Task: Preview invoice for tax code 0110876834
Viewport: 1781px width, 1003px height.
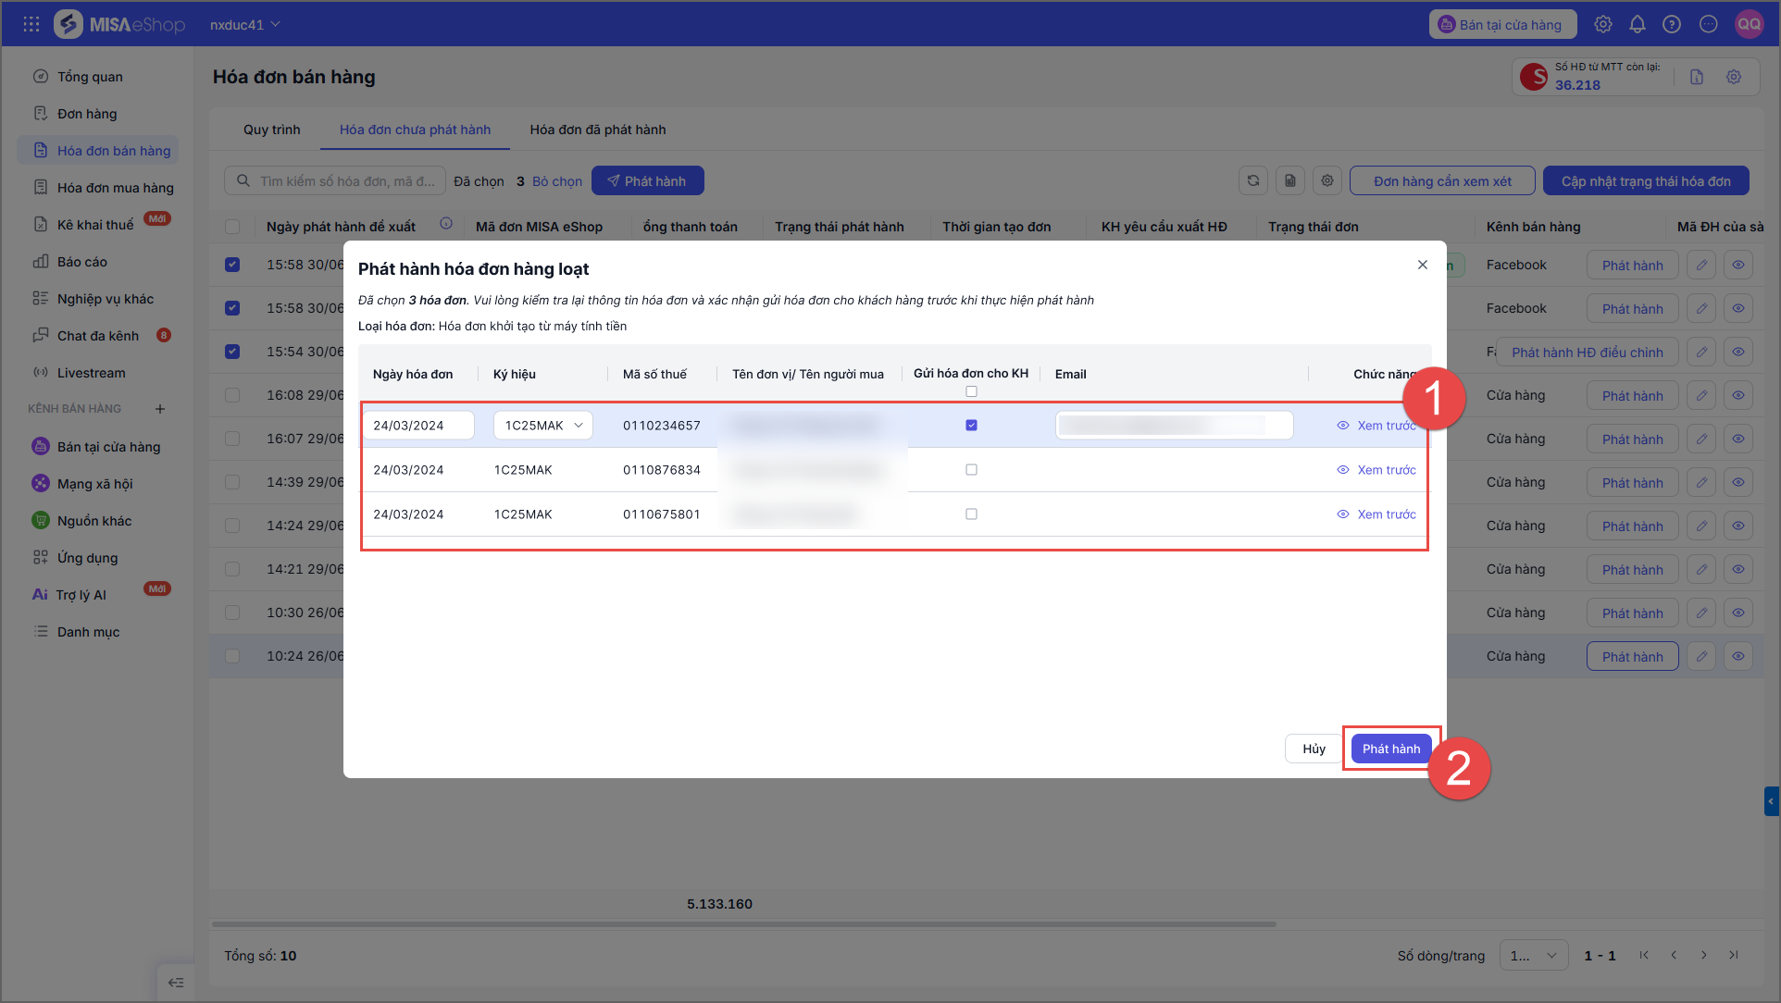Action: tap(1376, 470)
